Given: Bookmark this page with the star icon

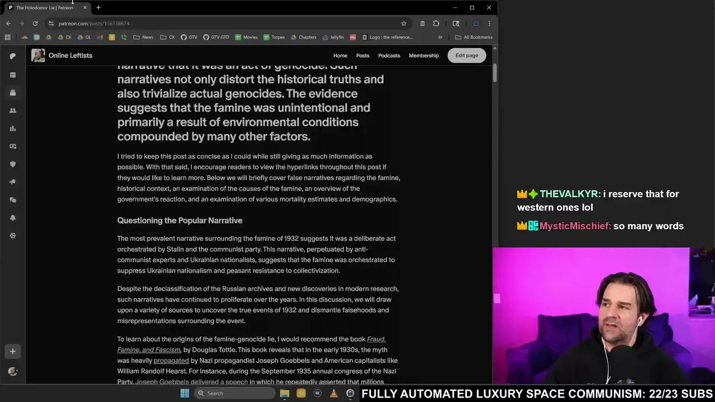Looking at the screenshot, I should pos(403,23).
